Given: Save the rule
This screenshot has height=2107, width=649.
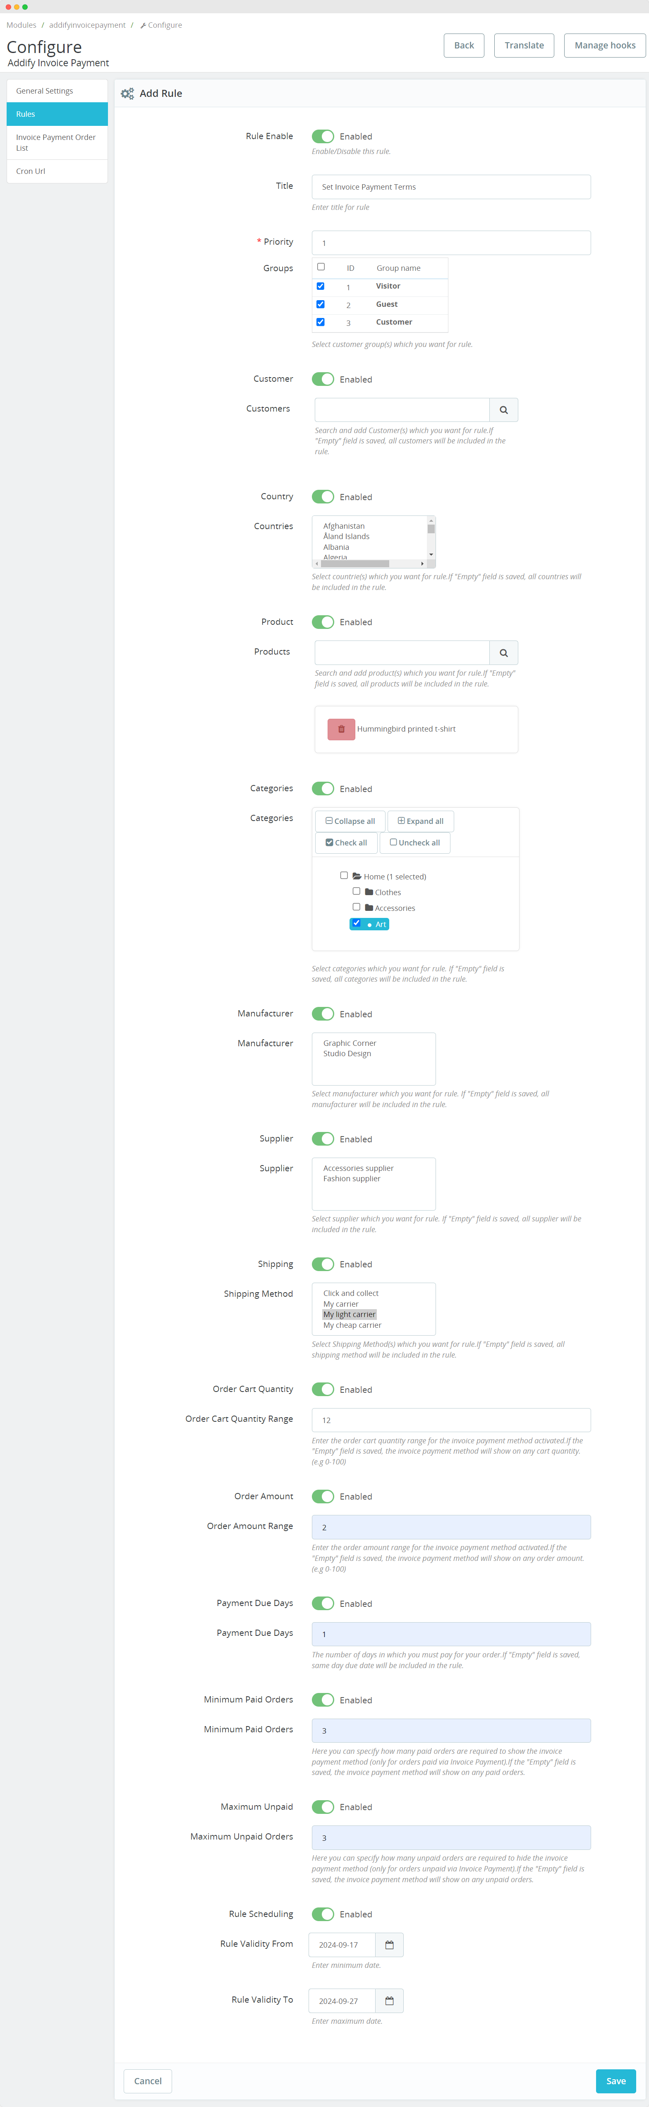Looking at the screenshot, I should [x=615, y=2080].
